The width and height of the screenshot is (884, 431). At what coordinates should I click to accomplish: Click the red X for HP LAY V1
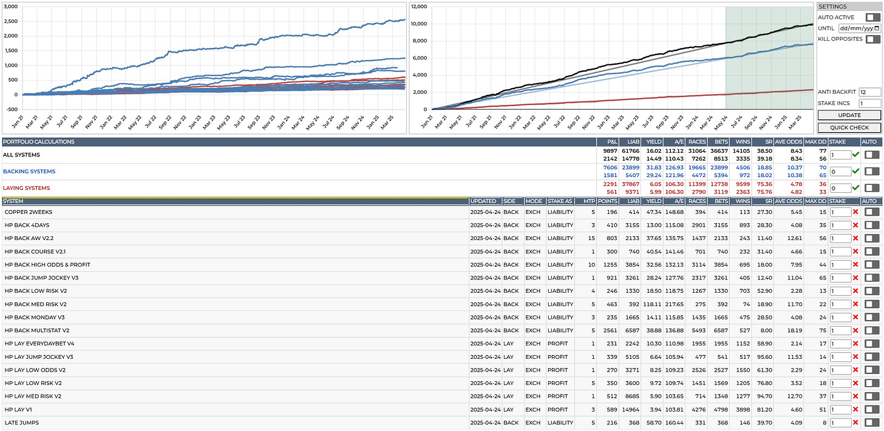pyautogui.click(x=855, y=409)
